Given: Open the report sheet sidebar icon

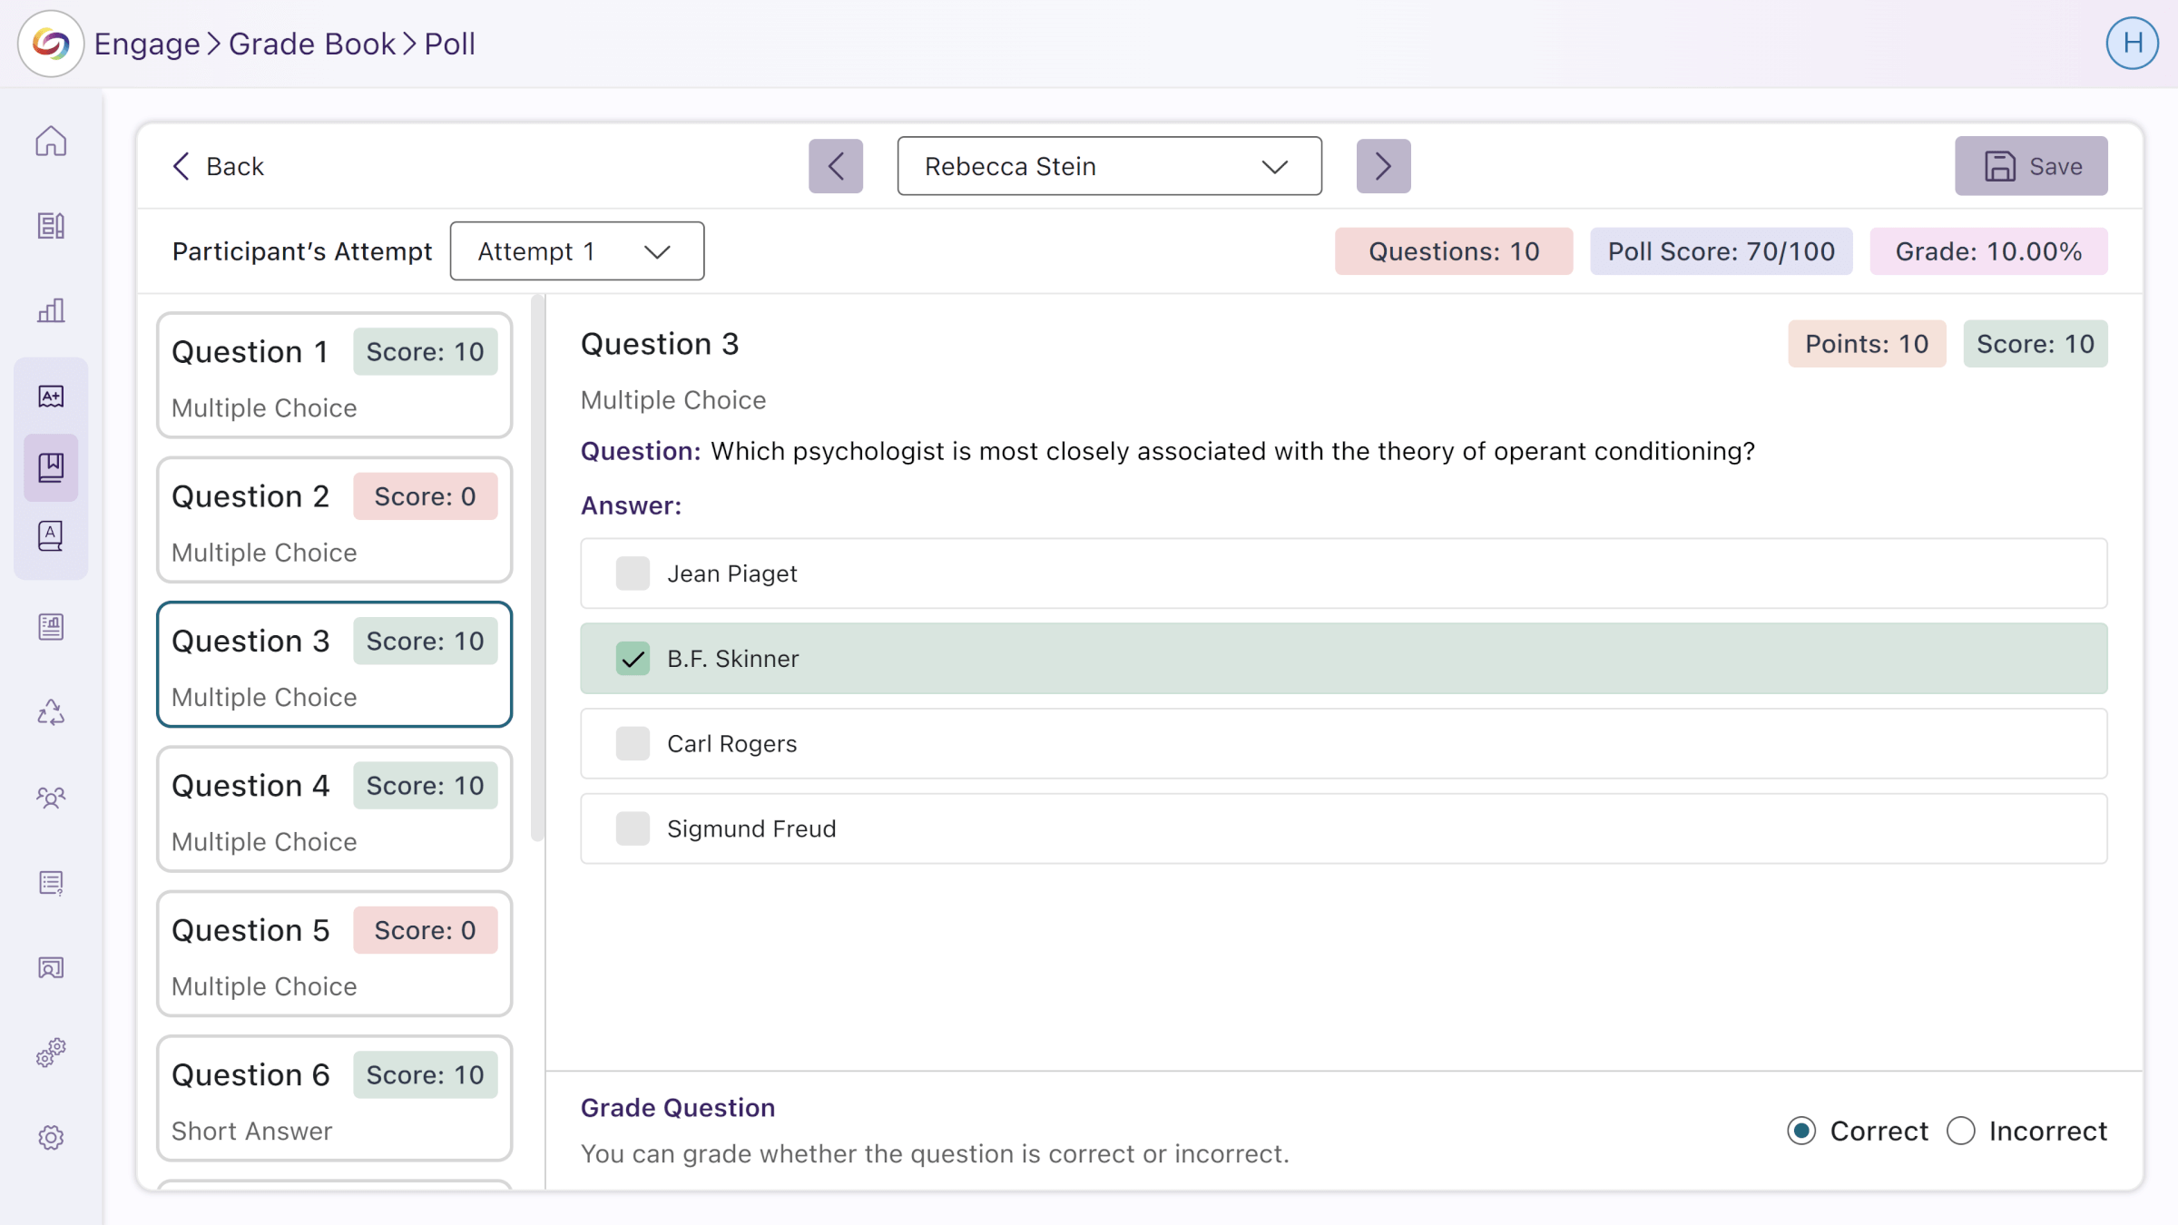Looking at the screenshot, I should coord(51,626).
